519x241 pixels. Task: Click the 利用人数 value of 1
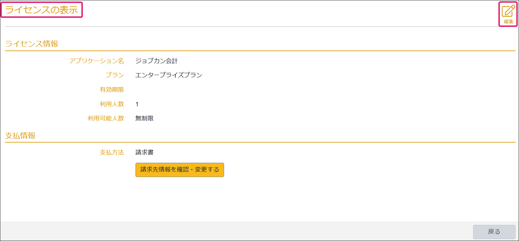tap(137, 104)
